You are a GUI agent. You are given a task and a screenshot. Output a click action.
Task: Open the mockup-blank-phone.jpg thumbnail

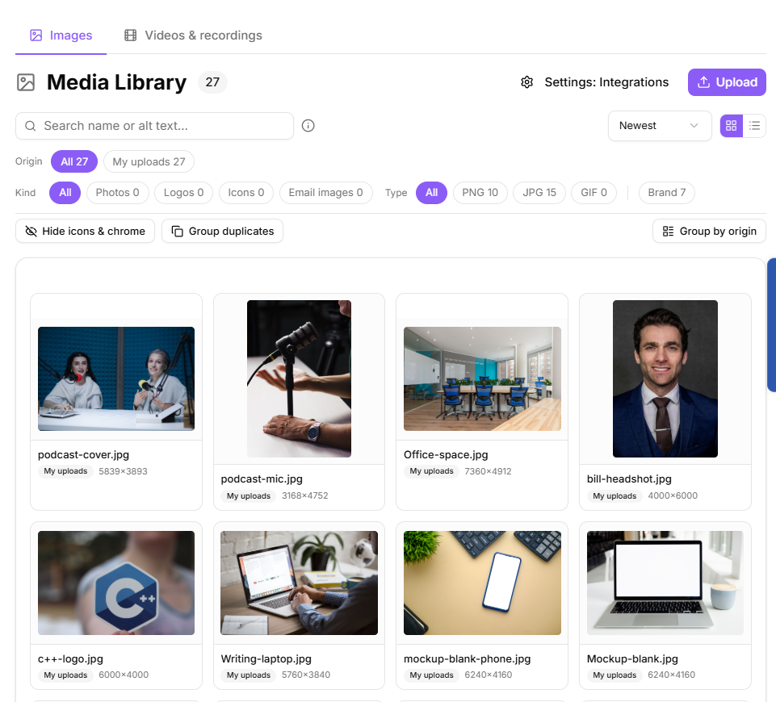(x=483, y=583)
